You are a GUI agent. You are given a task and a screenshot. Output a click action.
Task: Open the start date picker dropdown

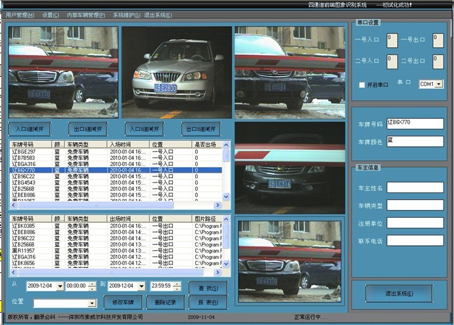(x=59, y=286)
